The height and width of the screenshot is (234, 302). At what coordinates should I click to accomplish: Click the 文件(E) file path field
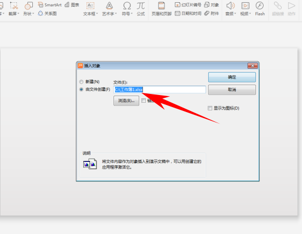click(x=159, y=90)
